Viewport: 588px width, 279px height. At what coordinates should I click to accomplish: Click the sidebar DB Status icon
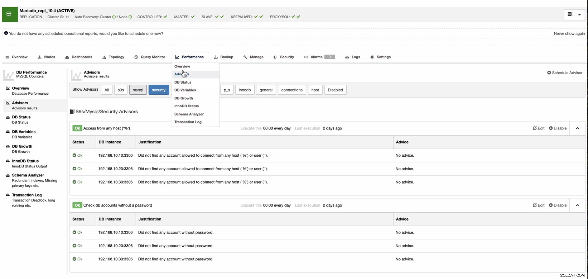click(8, 117)
